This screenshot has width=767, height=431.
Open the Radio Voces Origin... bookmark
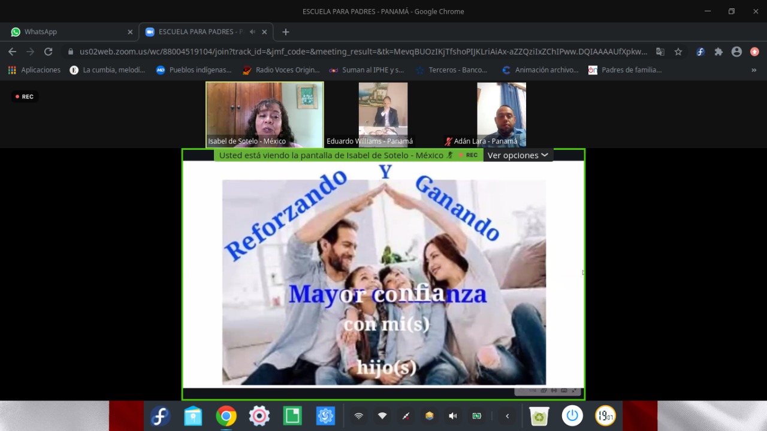click(281, 70)
